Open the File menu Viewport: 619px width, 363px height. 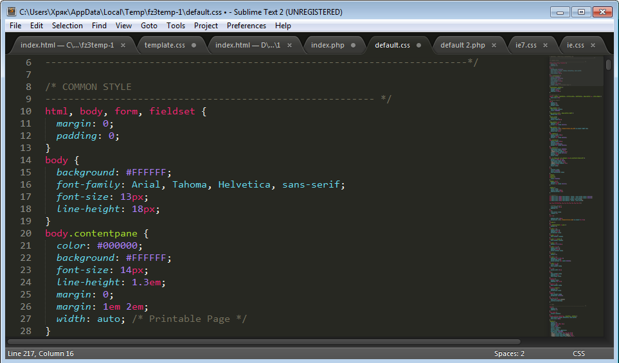pos(15,26)
